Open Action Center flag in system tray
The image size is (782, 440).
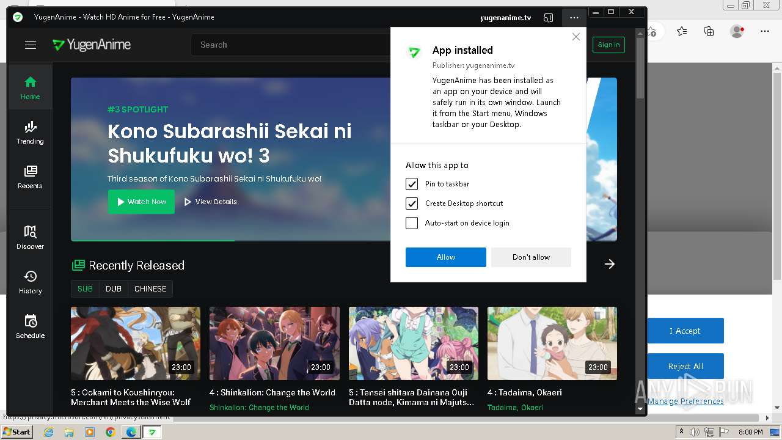pyautogui.click(x=723, y=432)
